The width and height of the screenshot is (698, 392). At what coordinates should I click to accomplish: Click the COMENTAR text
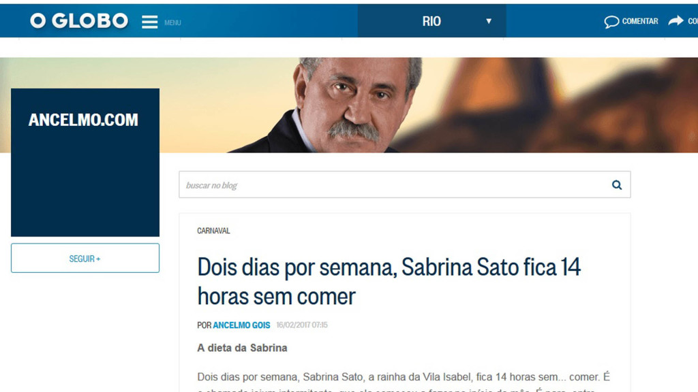[x=639, y=21]
